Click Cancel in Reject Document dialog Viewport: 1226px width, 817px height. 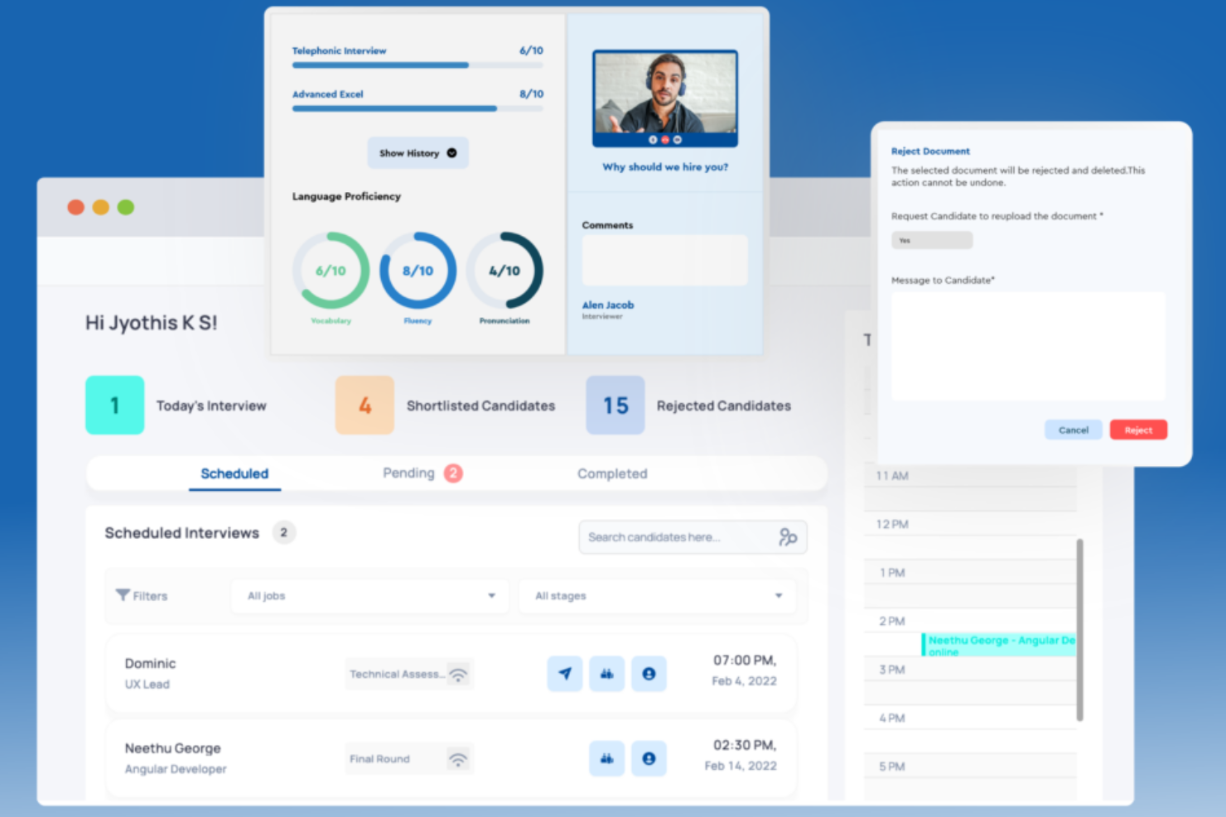tap(1073, 430)
